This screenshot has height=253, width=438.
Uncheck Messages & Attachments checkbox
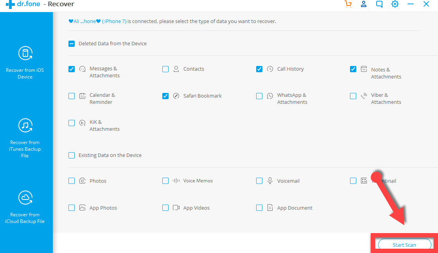(x=72, y=69)
